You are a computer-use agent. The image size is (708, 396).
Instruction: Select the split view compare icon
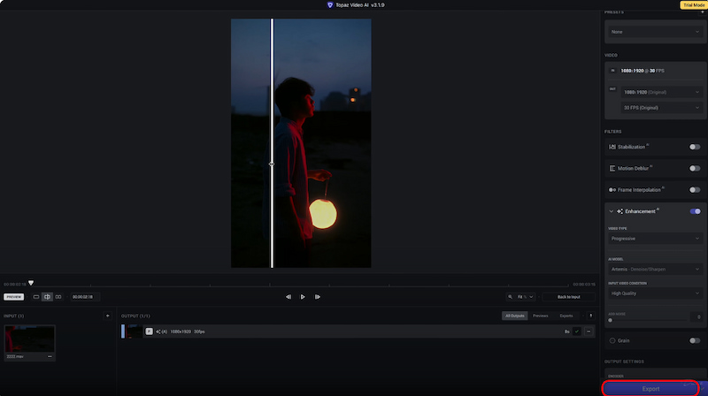click(47, 297)
